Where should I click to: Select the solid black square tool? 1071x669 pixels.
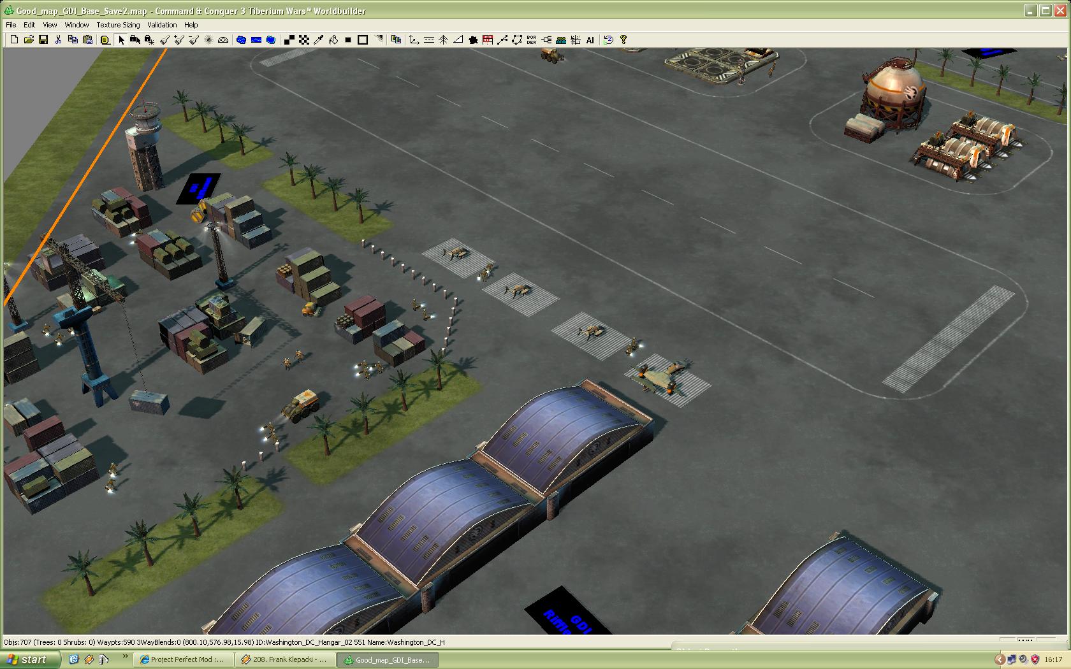(348, 40)
